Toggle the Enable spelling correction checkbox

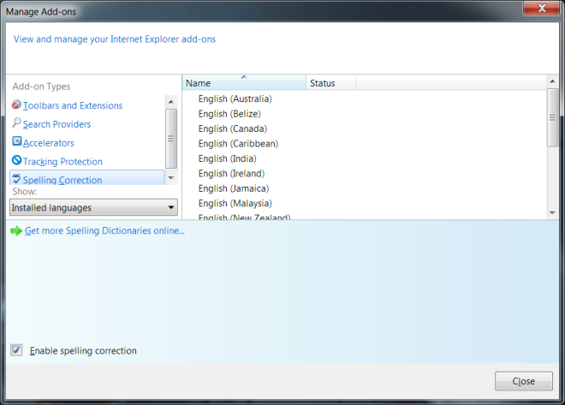(16, 350)
